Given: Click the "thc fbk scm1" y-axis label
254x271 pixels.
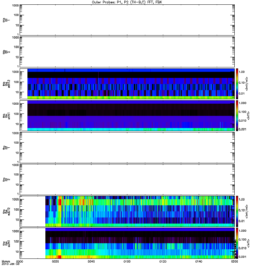Looking at the screenshot, I should 6,243.
